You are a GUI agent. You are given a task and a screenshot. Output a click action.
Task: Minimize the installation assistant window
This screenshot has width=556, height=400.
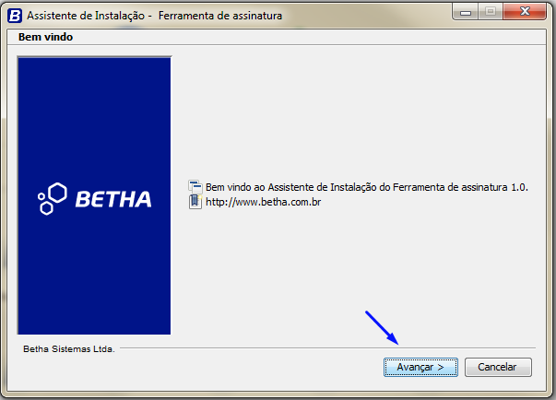point(466,12)
